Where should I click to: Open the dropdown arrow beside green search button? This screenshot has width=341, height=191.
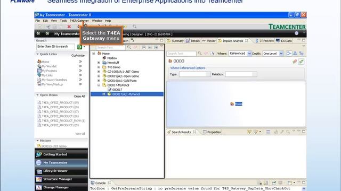point(84,47)
